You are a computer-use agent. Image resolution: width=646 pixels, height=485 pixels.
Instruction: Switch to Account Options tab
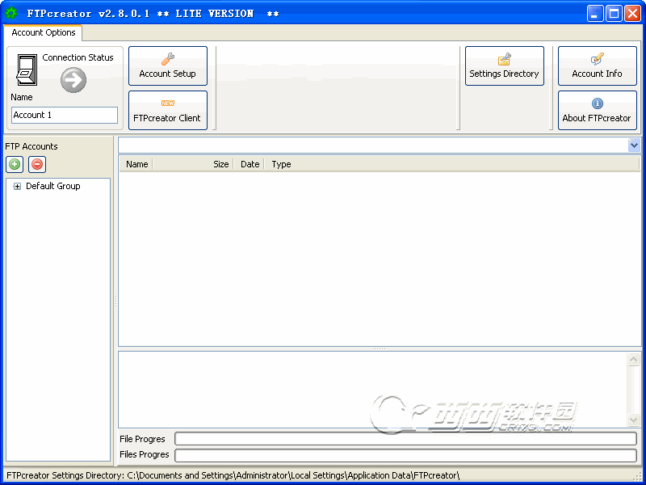click(44, 32)
